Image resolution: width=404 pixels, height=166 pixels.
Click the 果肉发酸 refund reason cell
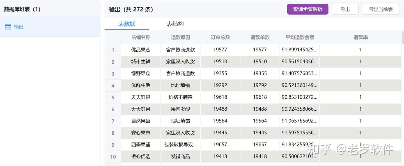click(x=181, y=109)
